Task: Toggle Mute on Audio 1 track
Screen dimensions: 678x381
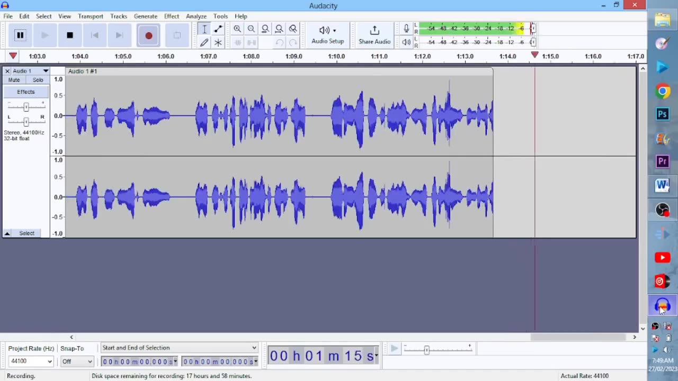Action: (x=14, y=80)
